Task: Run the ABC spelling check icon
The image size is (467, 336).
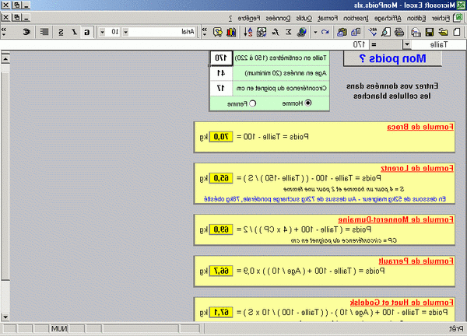Action: coord(372,32)
